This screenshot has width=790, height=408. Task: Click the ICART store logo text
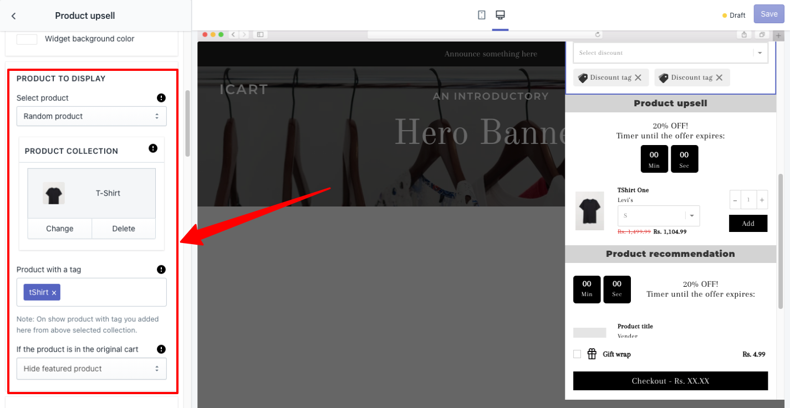point(244,89)
